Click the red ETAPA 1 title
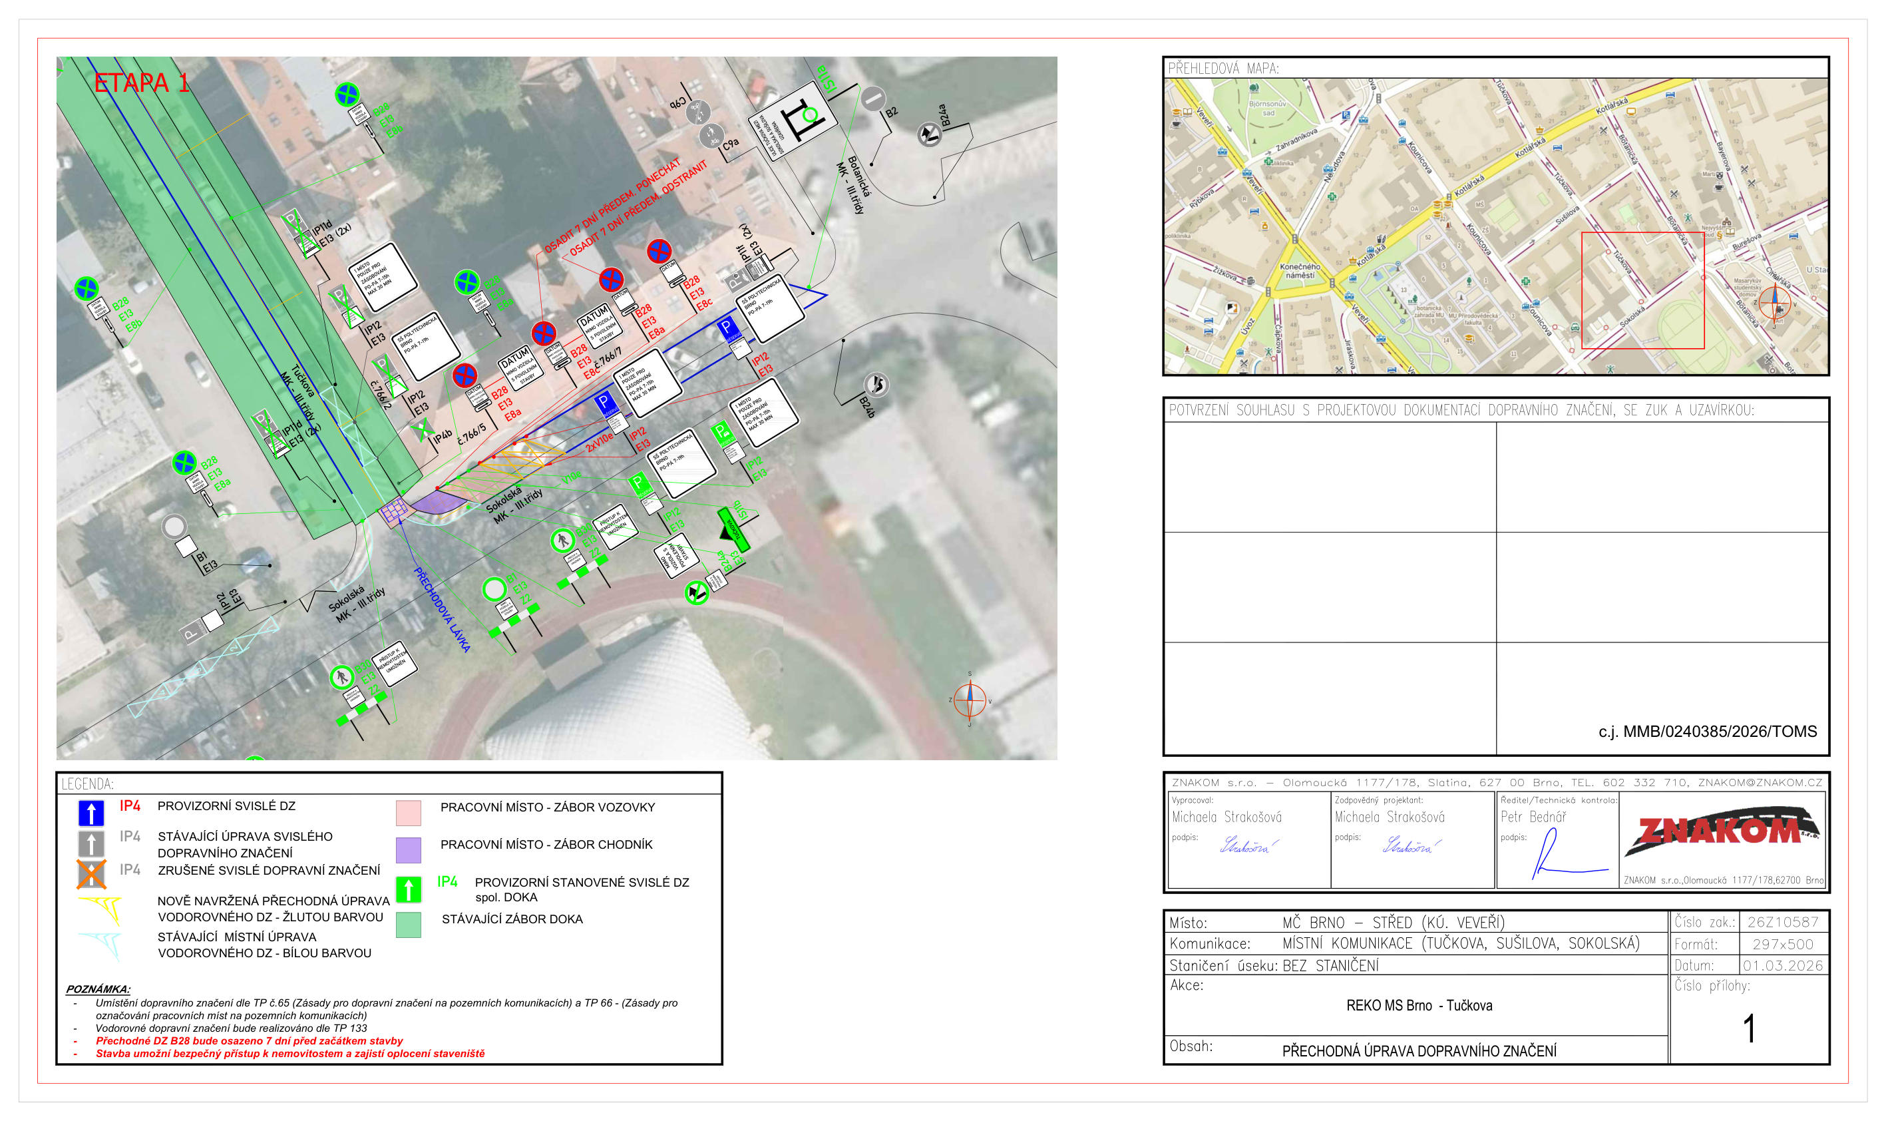1886x1121 pixels. [141, 83]
